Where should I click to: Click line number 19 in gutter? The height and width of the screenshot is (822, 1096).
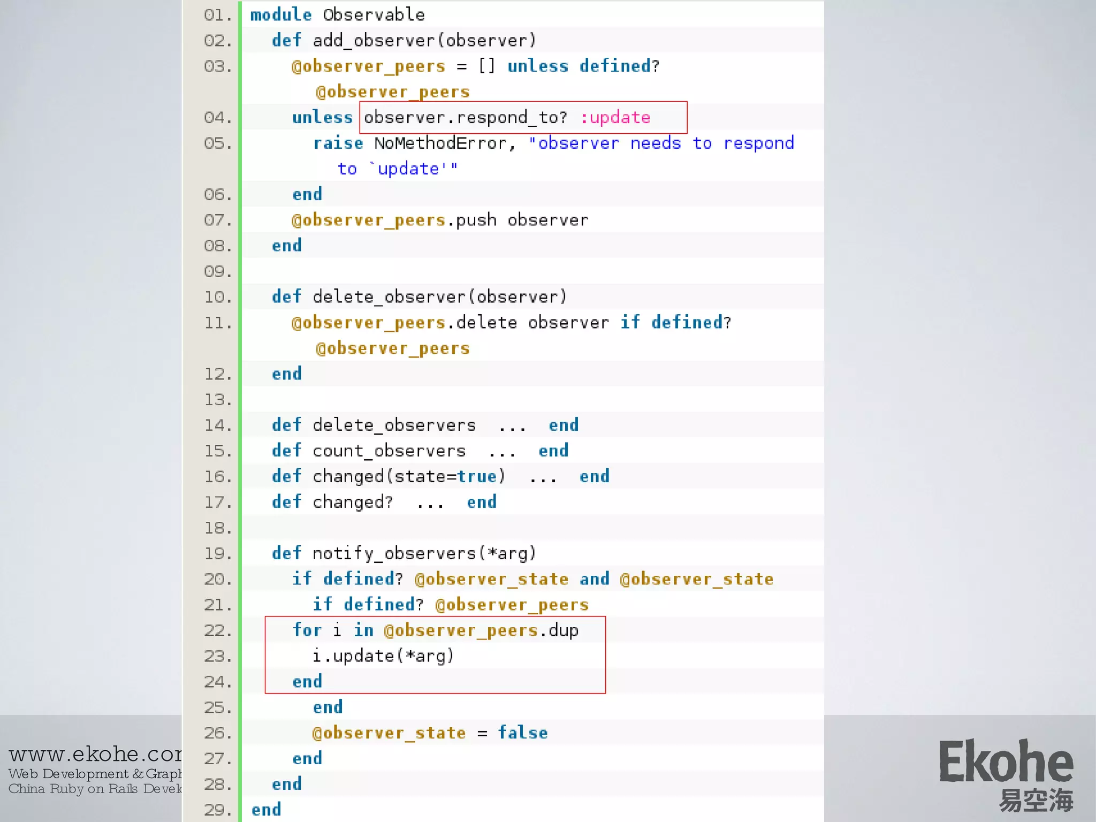[x=217, y=553]
